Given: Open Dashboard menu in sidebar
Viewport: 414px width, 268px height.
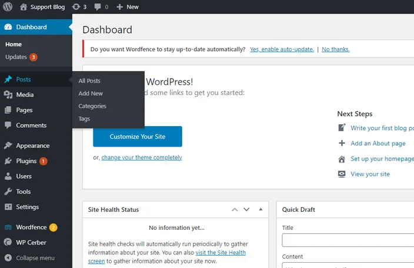Looking at the screenshot, I should (x=36, y=27).
